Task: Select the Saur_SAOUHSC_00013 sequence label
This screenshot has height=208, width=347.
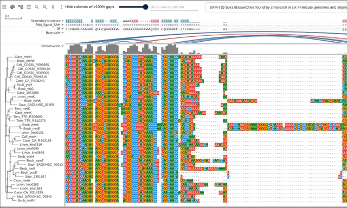Action: pos(46,164)
